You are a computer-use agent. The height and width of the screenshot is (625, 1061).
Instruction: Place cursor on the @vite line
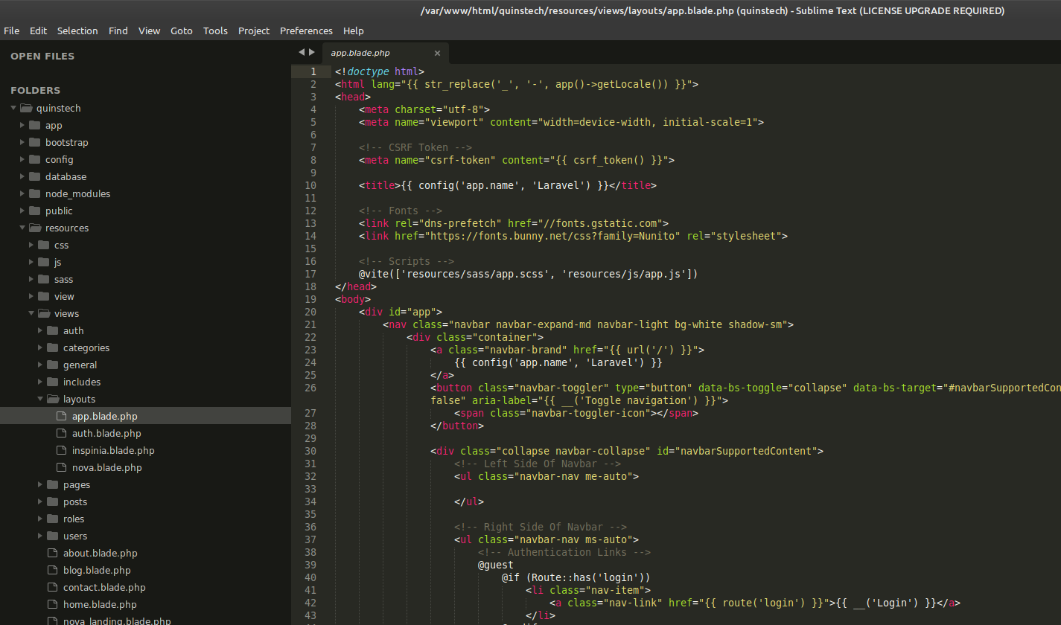[x=528, y=274]
